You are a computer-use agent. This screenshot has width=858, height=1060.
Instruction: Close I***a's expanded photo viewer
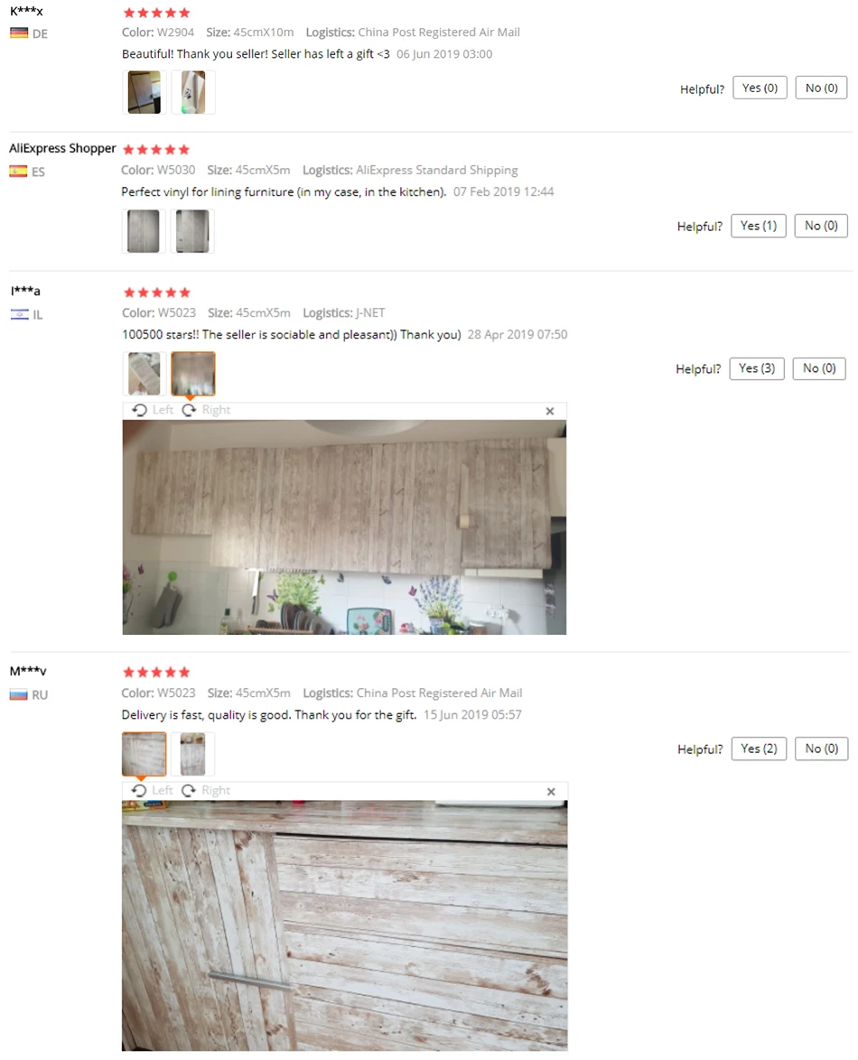tap(550, 411)
